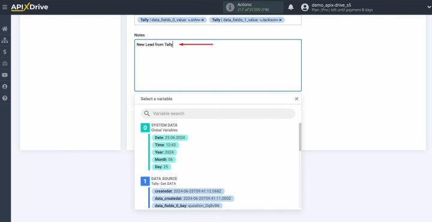
Task: Close the Select a variable panel
Action: pos(296,98)
